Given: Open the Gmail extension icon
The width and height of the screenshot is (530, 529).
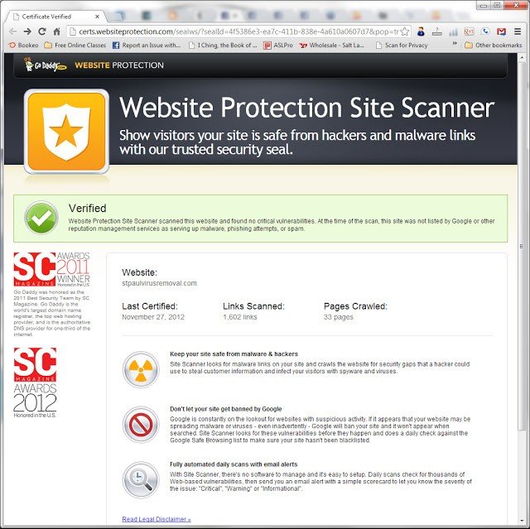Looking at the screenshot, I should pyautogui.click(x=501, y=31).
